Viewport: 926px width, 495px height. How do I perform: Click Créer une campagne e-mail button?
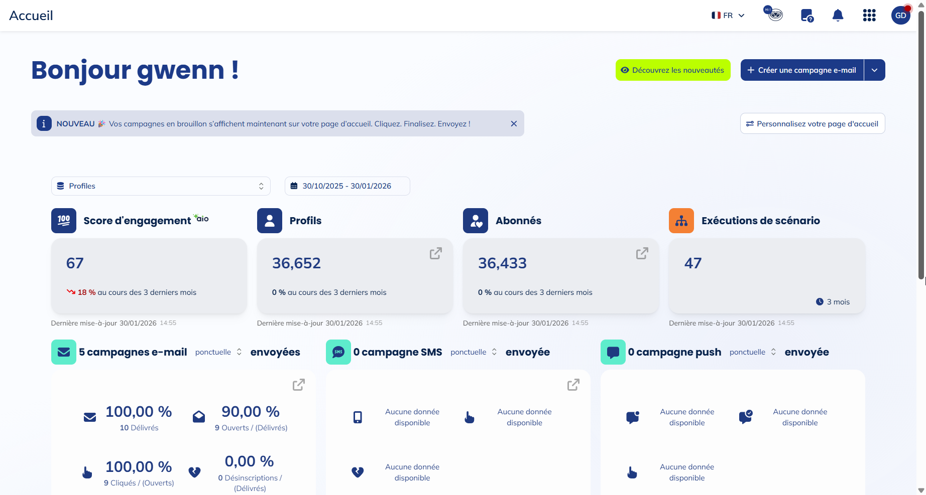[x=802, y=70]
